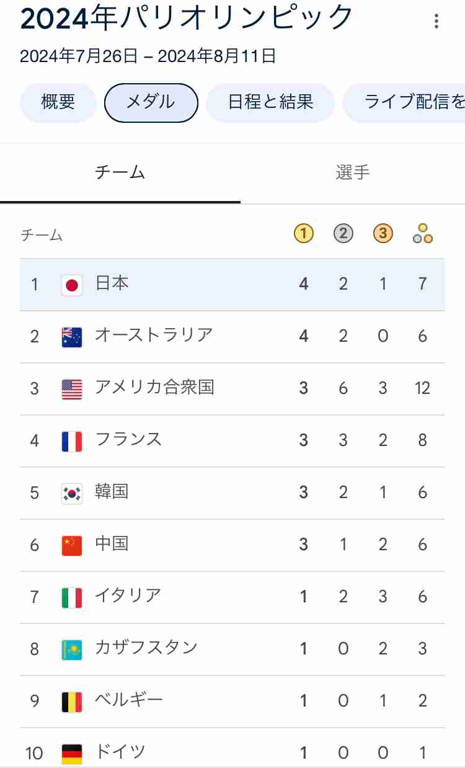
Task: Click the gold medal column icon
Action: [x=303, y=234]
